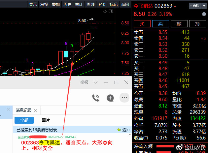Click the 持 holdings button
This screenshot has width=208, height=153.
coord(197,24)
